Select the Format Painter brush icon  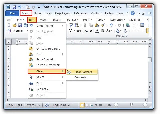click(x=103, y=25)
